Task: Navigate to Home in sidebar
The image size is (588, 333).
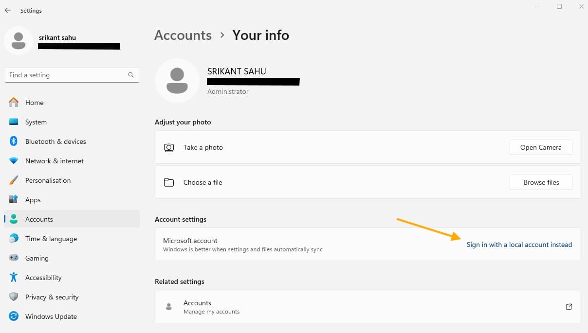Action: coord(34,103)
